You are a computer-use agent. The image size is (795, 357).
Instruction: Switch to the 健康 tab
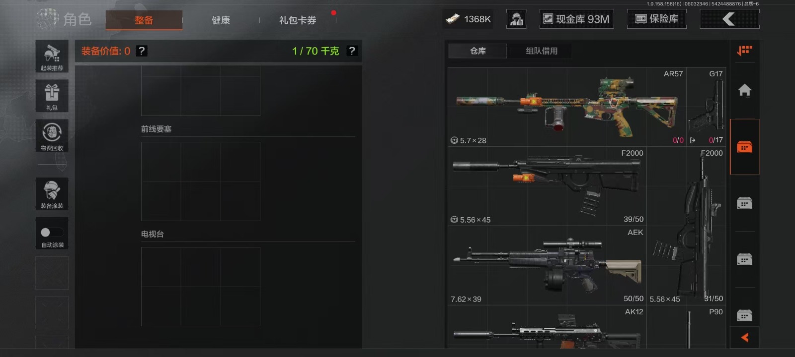(x=221, y=20)
